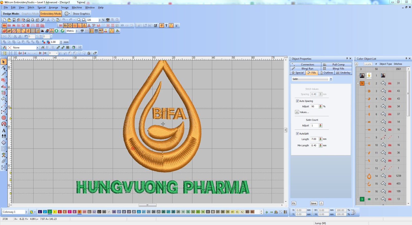This screenshot has width=412, height=225.
Task: Add color with plus icon in palette
Action: pos(267,212)
